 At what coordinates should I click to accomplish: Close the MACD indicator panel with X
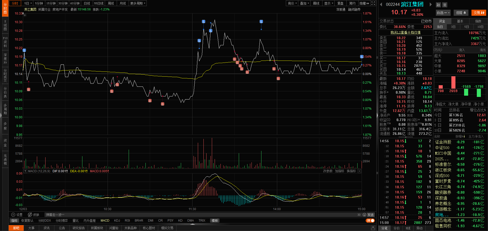(x=359, y=171)
